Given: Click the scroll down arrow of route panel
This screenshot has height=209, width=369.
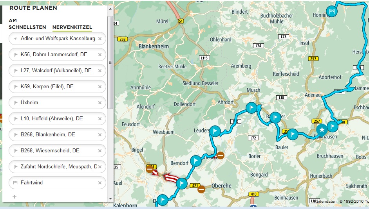Looking at the screenshot, I should [x=110, y=199].
